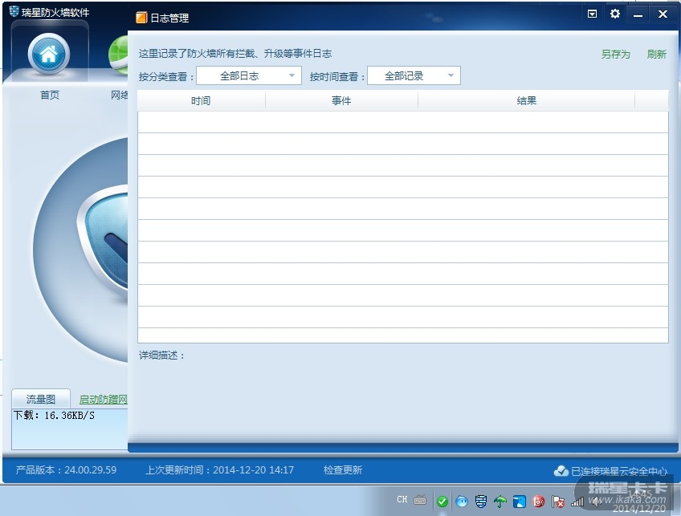Viewport: 681px width, 516px height.
Task: Click the blue bird tray icon
Action: click(520, 502)
